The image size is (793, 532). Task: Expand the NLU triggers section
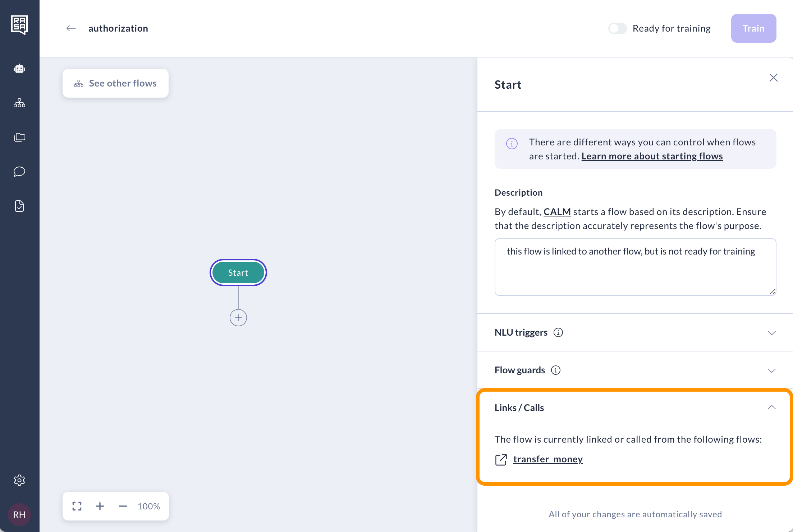pyautogui.click(x=771, y=333)
